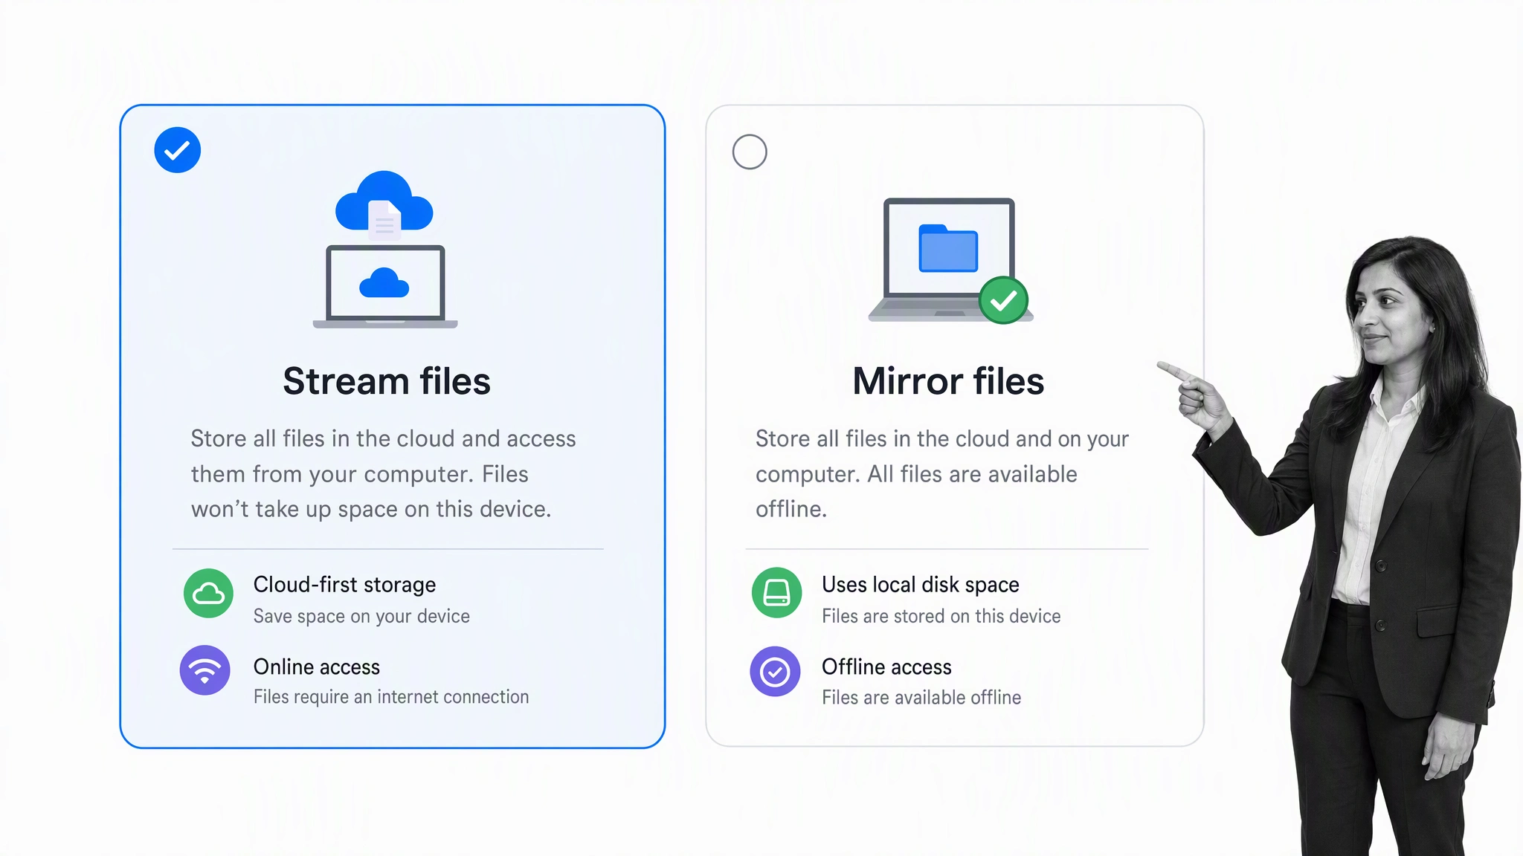Image resolution: width=1523 pixels, height=856 pixels.
Task: Click the Online access label
Action: [316, 667]
